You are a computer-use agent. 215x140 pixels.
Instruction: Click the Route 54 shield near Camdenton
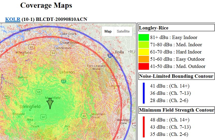click(x=54, y=53)
